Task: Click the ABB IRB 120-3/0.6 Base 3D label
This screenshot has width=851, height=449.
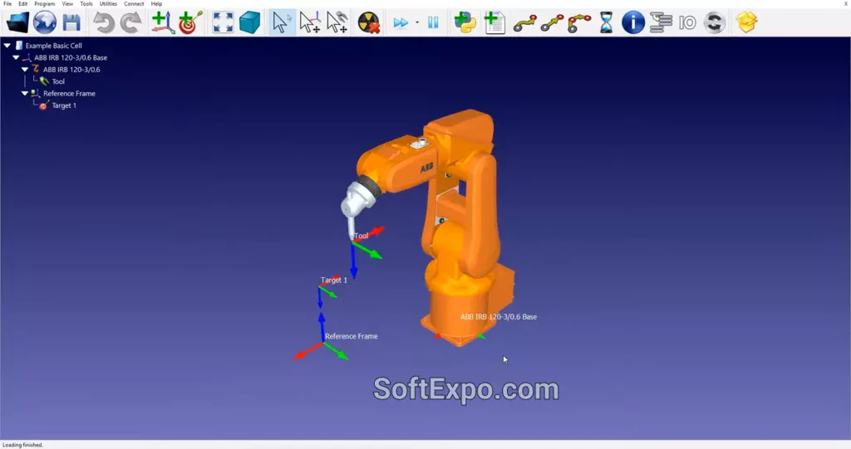Action: [x=499, y=317]
